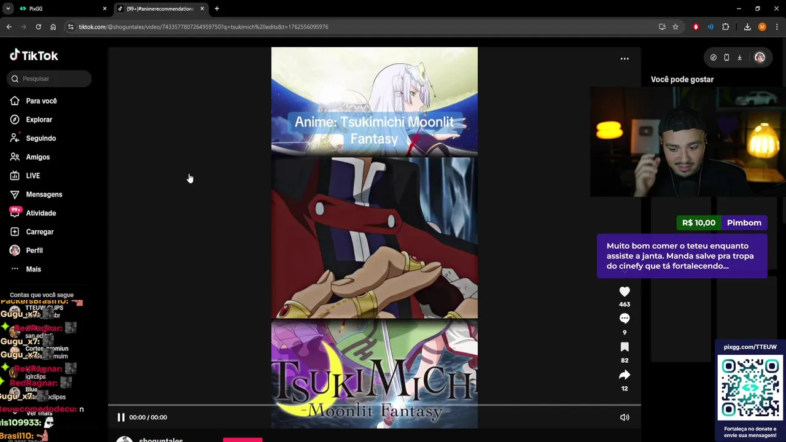Image resolution: width=786 pixels, height=442 pixels.
Task: Click the 'Você pode gostar' heading
Action: (682, 79)
